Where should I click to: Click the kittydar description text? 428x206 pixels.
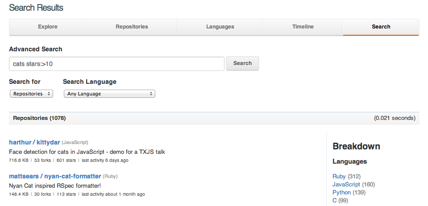coord(87,152)
